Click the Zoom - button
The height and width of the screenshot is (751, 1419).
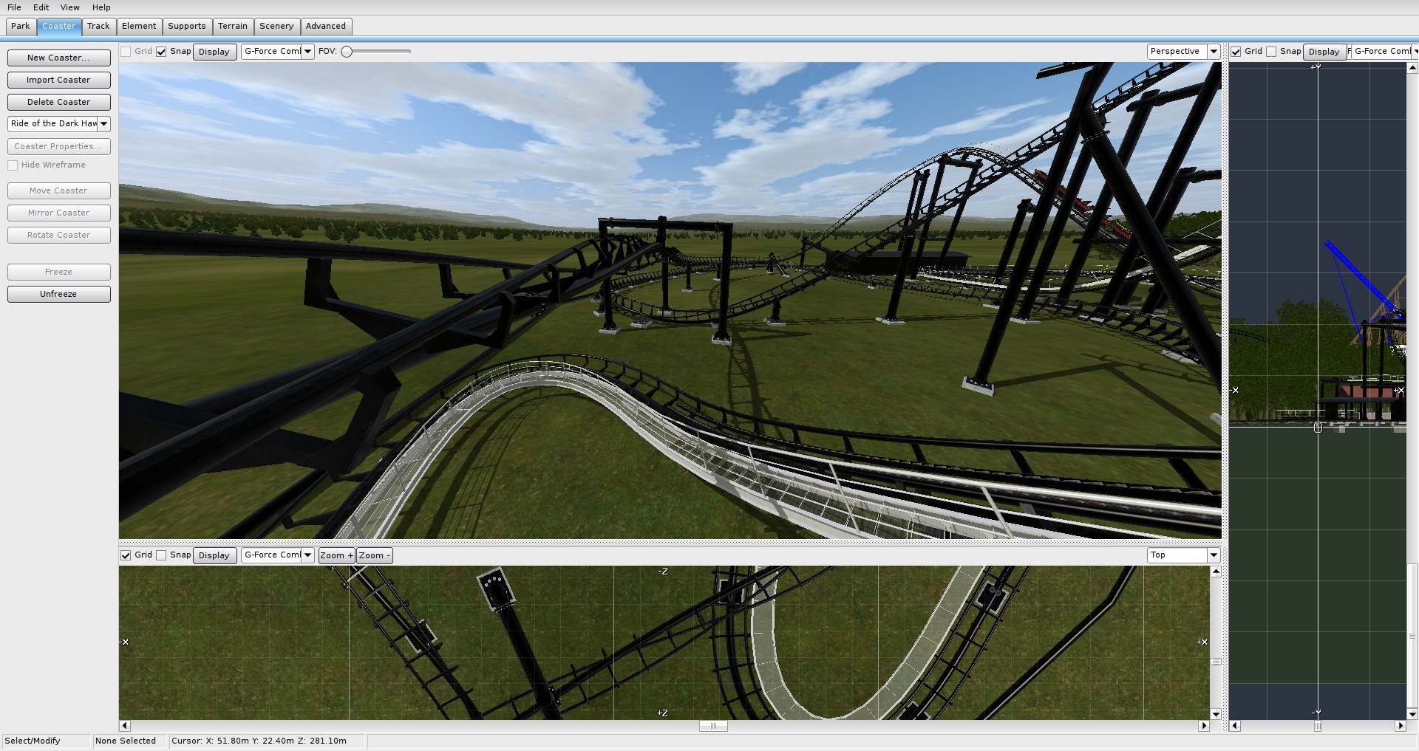pos(375,555)
